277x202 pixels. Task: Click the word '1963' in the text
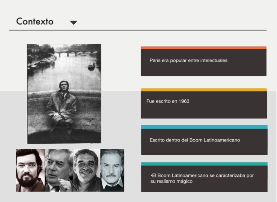(x=183, y=101)
